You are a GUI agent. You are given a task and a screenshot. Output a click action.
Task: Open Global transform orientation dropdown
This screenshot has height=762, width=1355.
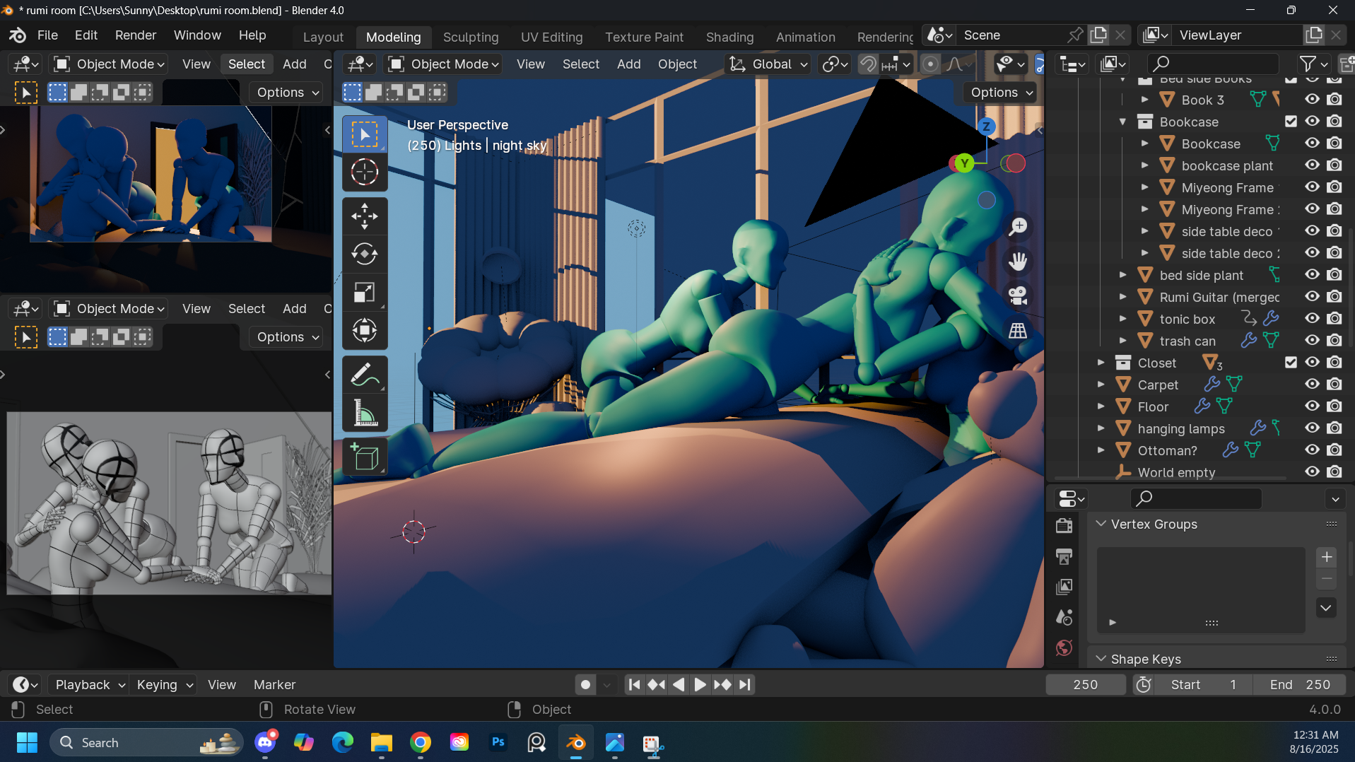(769, 64)
